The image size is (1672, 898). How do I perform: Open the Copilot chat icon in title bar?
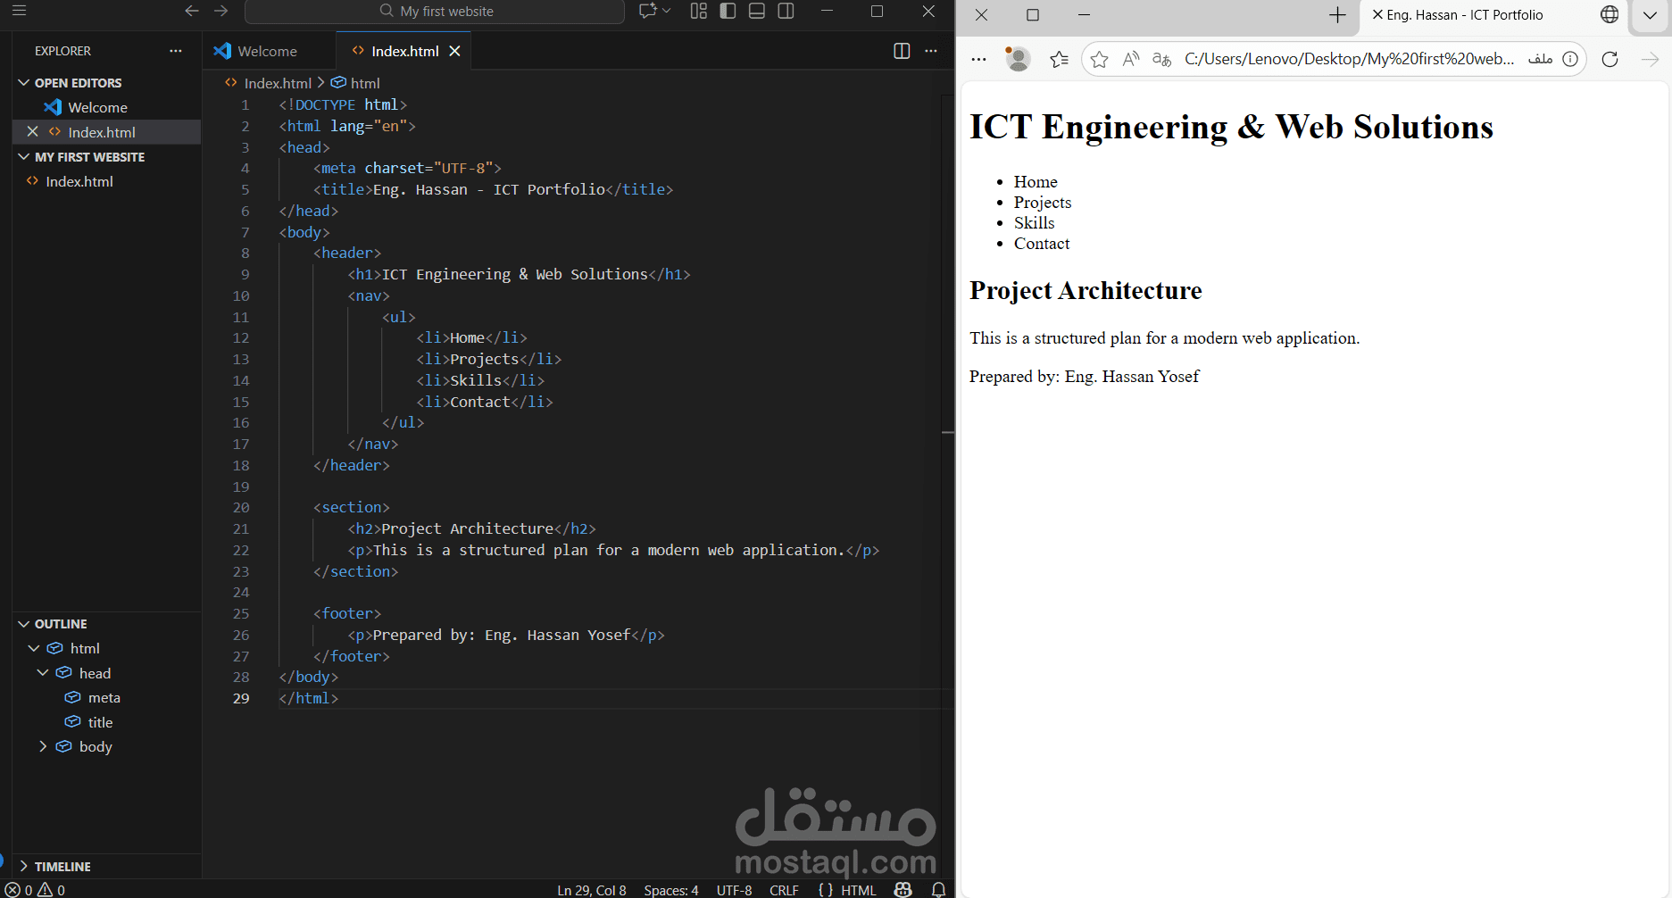click(x=650, y=11)
